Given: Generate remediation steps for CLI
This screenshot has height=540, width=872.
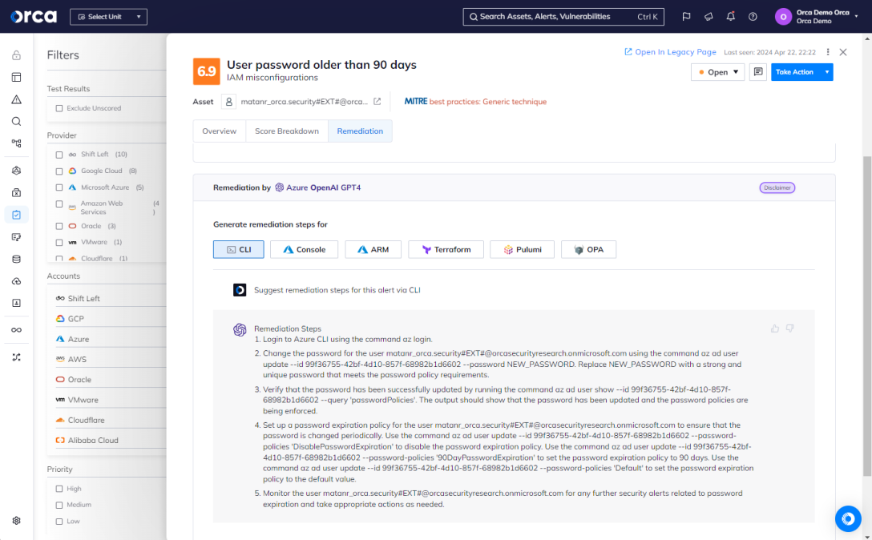Looking at the screenshot, I should pyautogui.click(x=239, y=250).
